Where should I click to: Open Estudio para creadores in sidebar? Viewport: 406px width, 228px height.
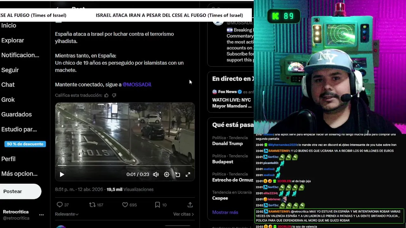coord(19,129)
